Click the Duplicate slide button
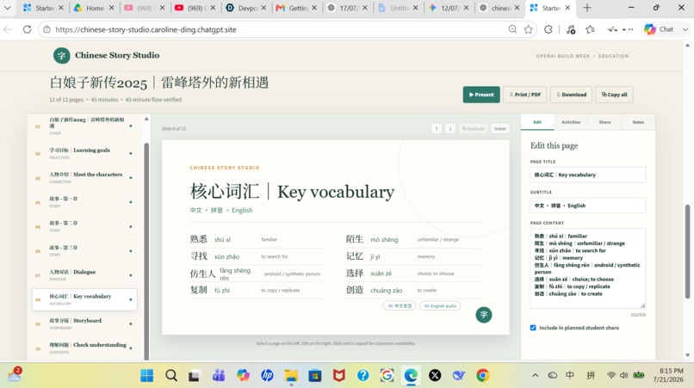Screen dimensions: 694x388 point(473,129)
